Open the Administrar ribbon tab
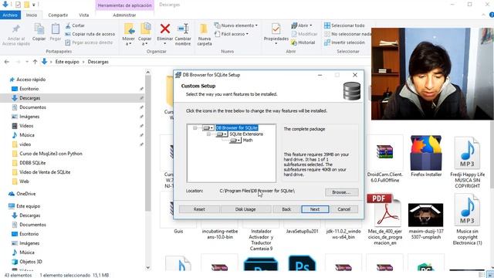Viewport: 494px width, 278px height. (124, 15)
